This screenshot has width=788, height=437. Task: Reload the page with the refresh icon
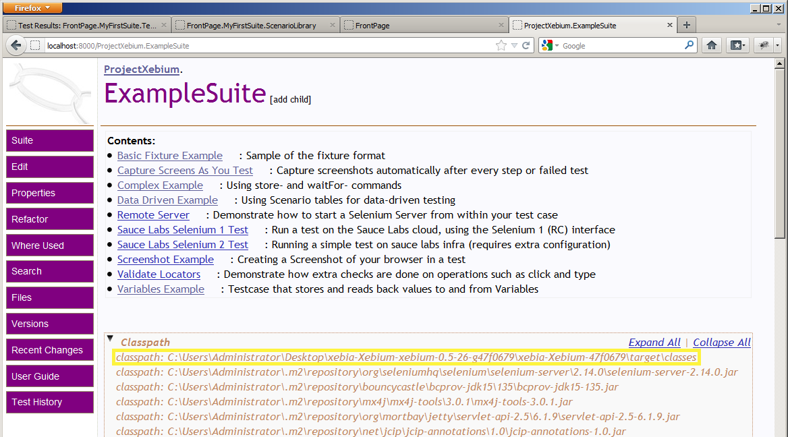tap(526, 46)
